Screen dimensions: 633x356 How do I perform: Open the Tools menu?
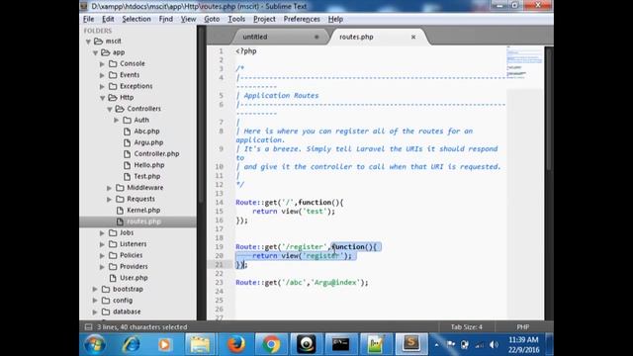pyautogui.click(x=236, y=19)
